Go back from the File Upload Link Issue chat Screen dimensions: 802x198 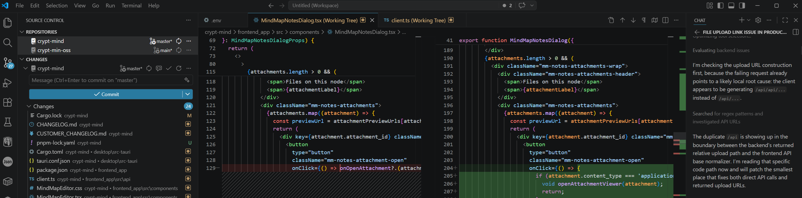(x=697, y=32)
